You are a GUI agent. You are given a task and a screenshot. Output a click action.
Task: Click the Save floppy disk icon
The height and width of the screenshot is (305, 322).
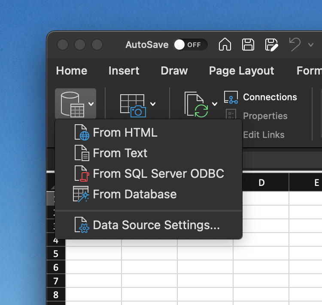point(248,45)
